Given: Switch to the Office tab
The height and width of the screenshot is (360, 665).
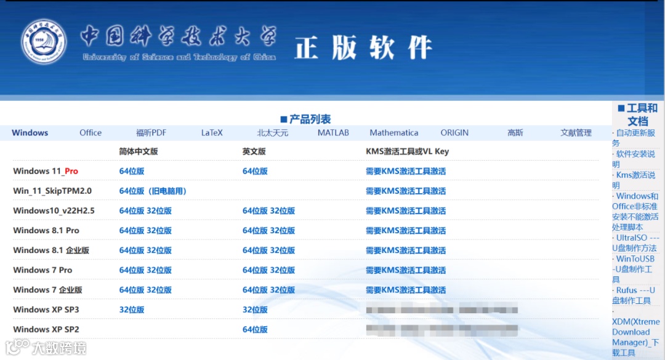Looking at the screenshot, I should (90, 132).
